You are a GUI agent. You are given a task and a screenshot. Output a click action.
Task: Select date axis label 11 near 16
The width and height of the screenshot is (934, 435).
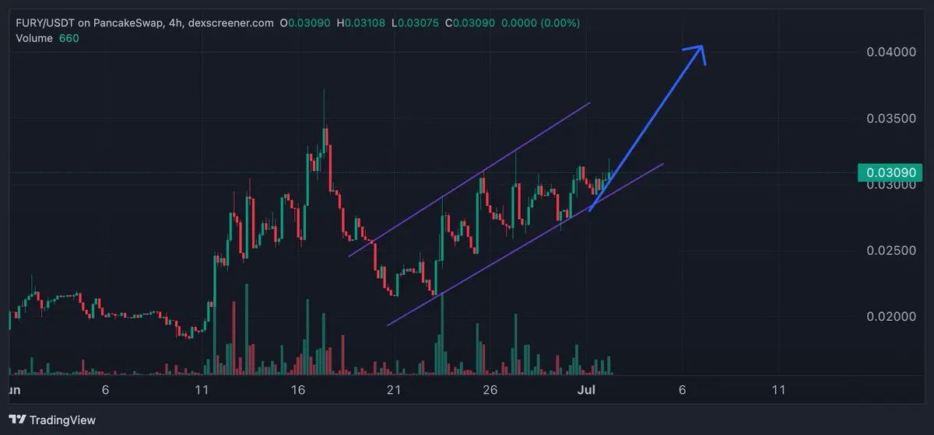point(202,388)
